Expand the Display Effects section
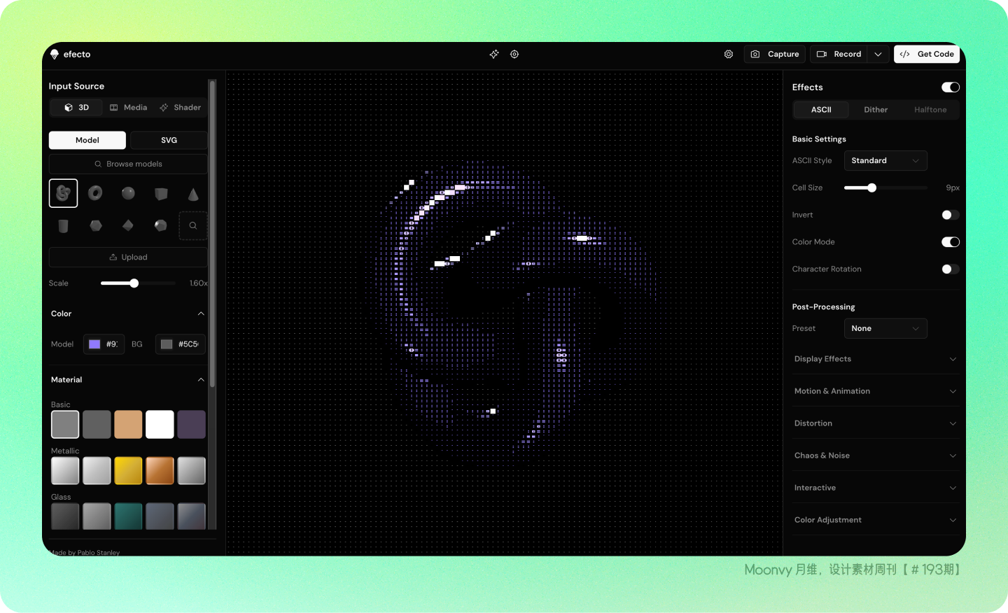This screenshot has height=613, width=1008. pos(874,359)
